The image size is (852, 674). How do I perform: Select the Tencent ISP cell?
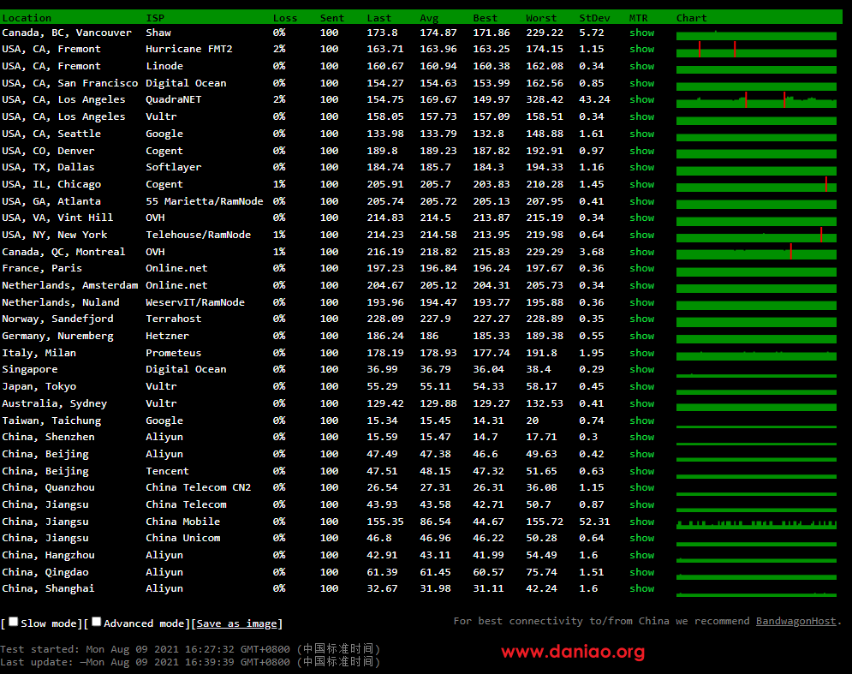click(167, 471)
